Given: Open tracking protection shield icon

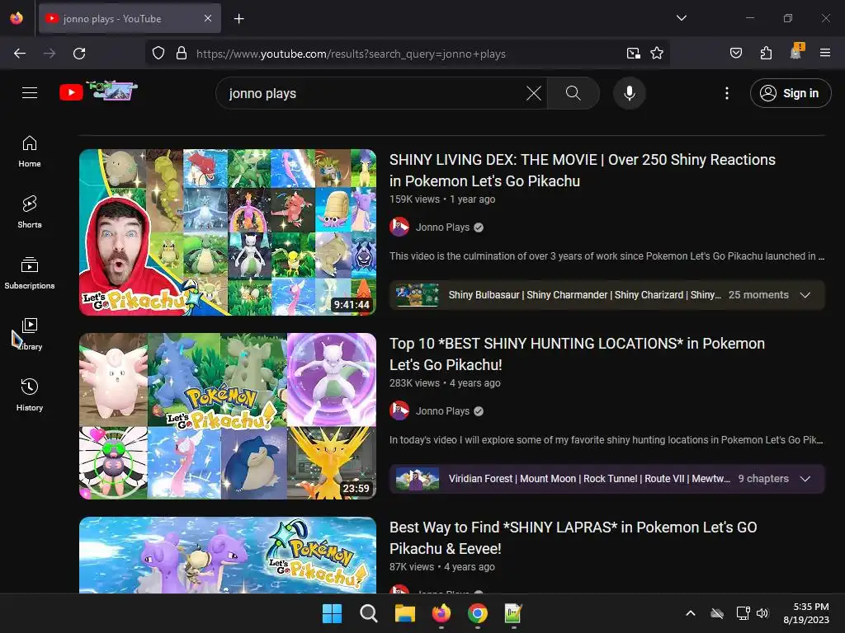Looking at the screenshot, I should 158,54.
